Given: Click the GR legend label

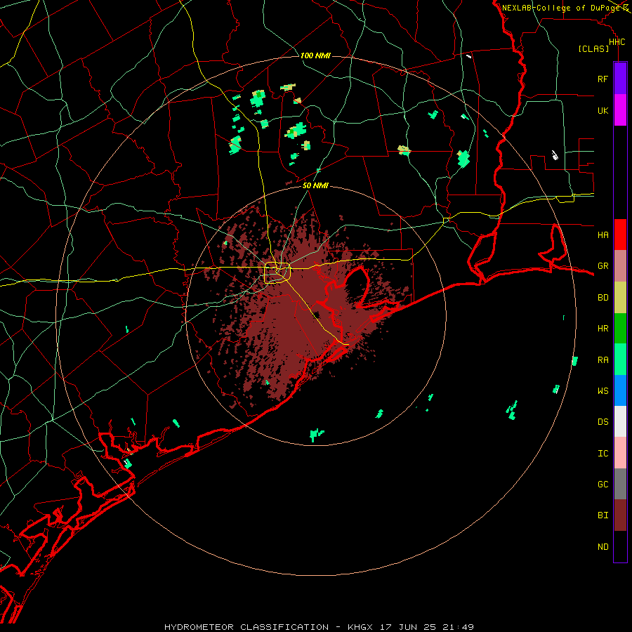Looking at the screenshot, I should coord(603,266).
